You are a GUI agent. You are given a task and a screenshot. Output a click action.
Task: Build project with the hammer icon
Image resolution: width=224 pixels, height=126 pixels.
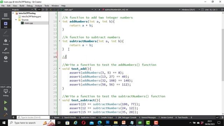click(6, 114)
